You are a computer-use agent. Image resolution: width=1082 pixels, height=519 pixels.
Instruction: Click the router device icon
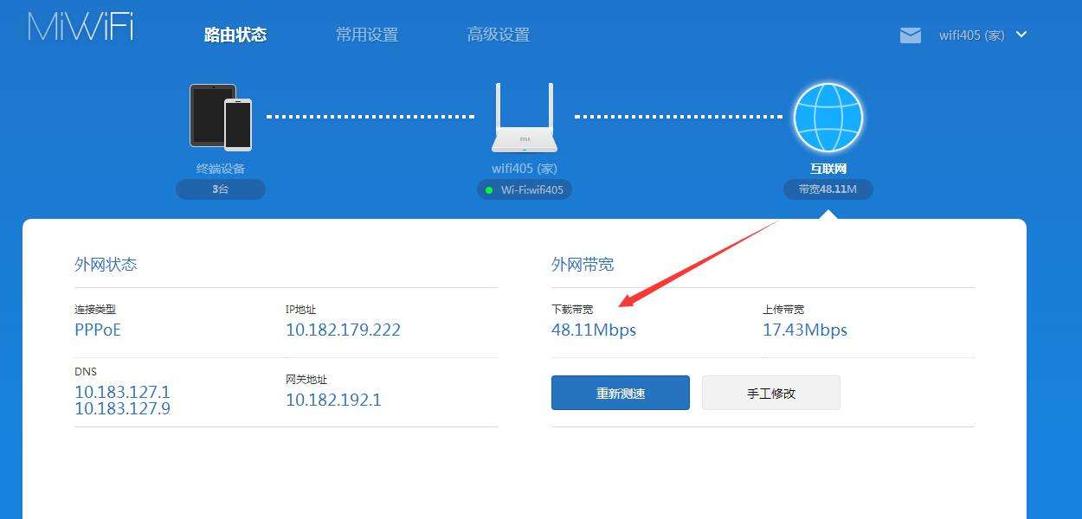[x=525, y=118]
